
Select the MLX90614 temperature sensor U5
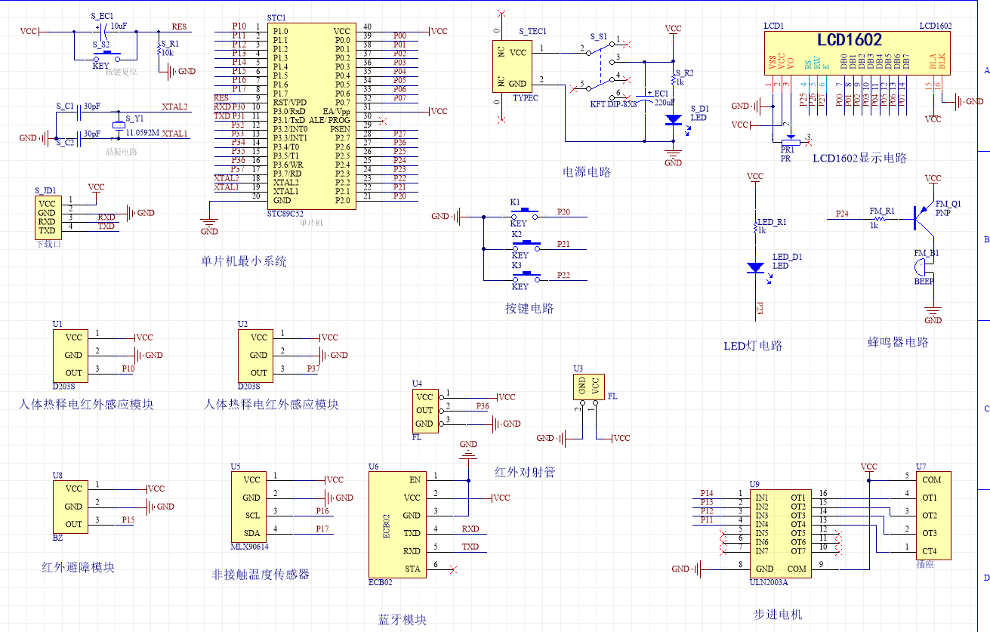pyautogui.click(x=251, y=506)
